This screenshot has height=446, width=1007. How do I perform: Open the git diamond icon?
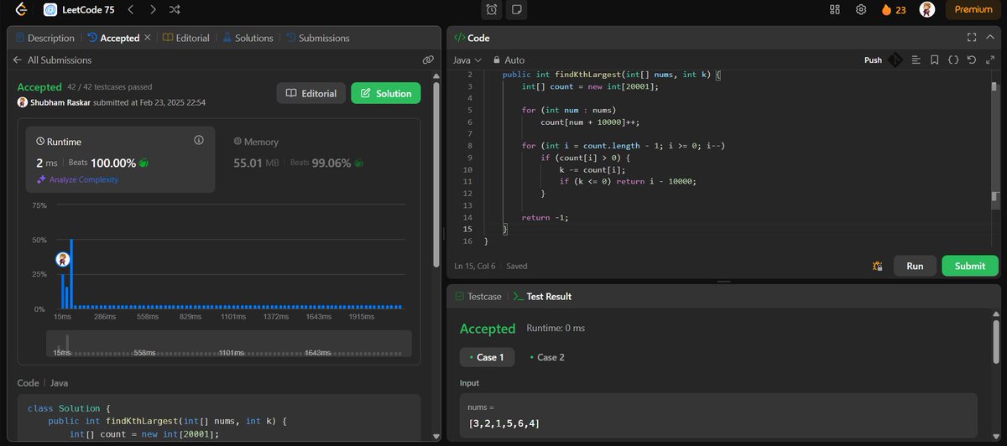point(895,60)
